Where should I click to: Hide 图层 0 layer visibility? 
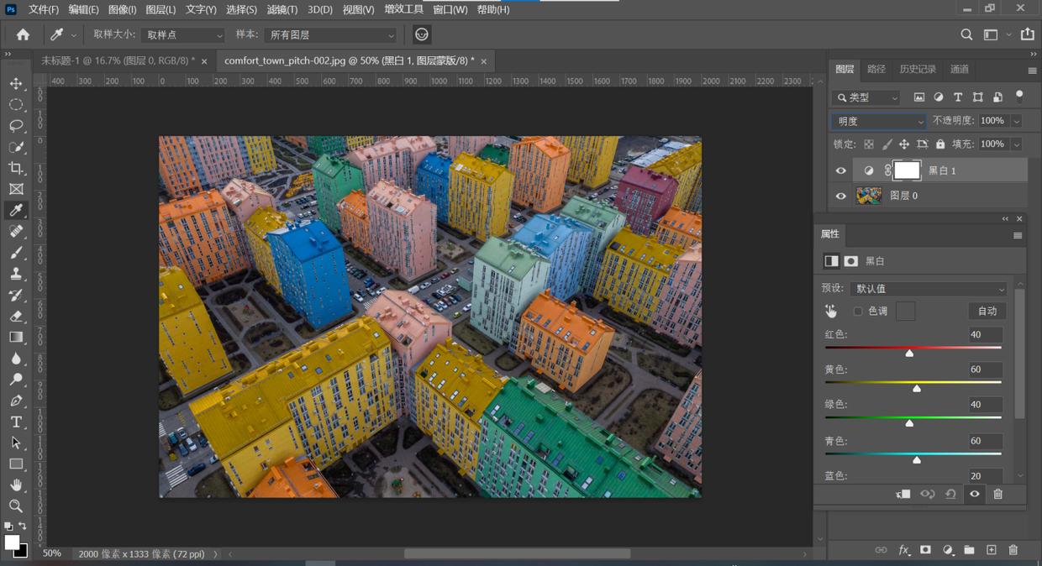pos(840,196)
